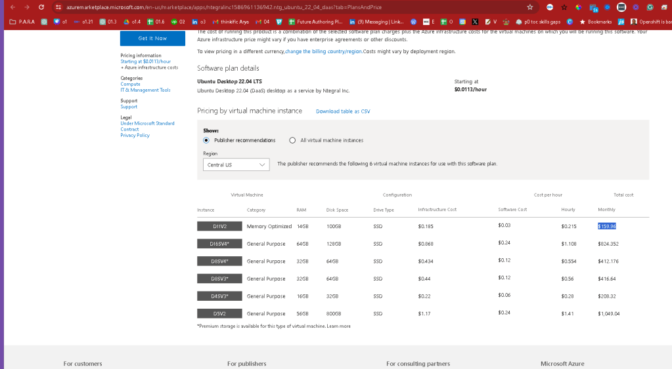Viewport: 672px width, 369px height.
Task: Click the purple gear extension icon
Action: coord(636,7)
